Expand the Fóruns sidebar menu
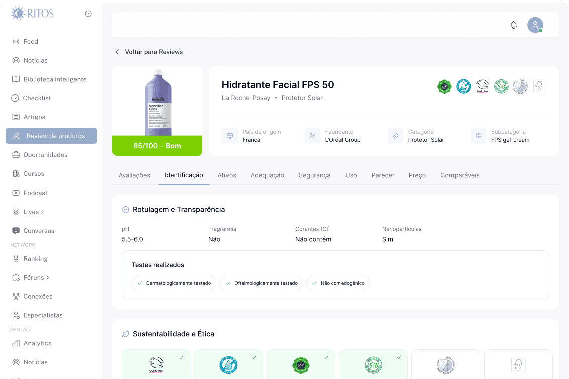Viewport: 569px width, 379px height. [x=35, y=277]
